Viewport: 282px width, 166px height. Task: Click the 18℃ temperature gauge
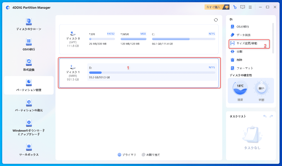240,88
